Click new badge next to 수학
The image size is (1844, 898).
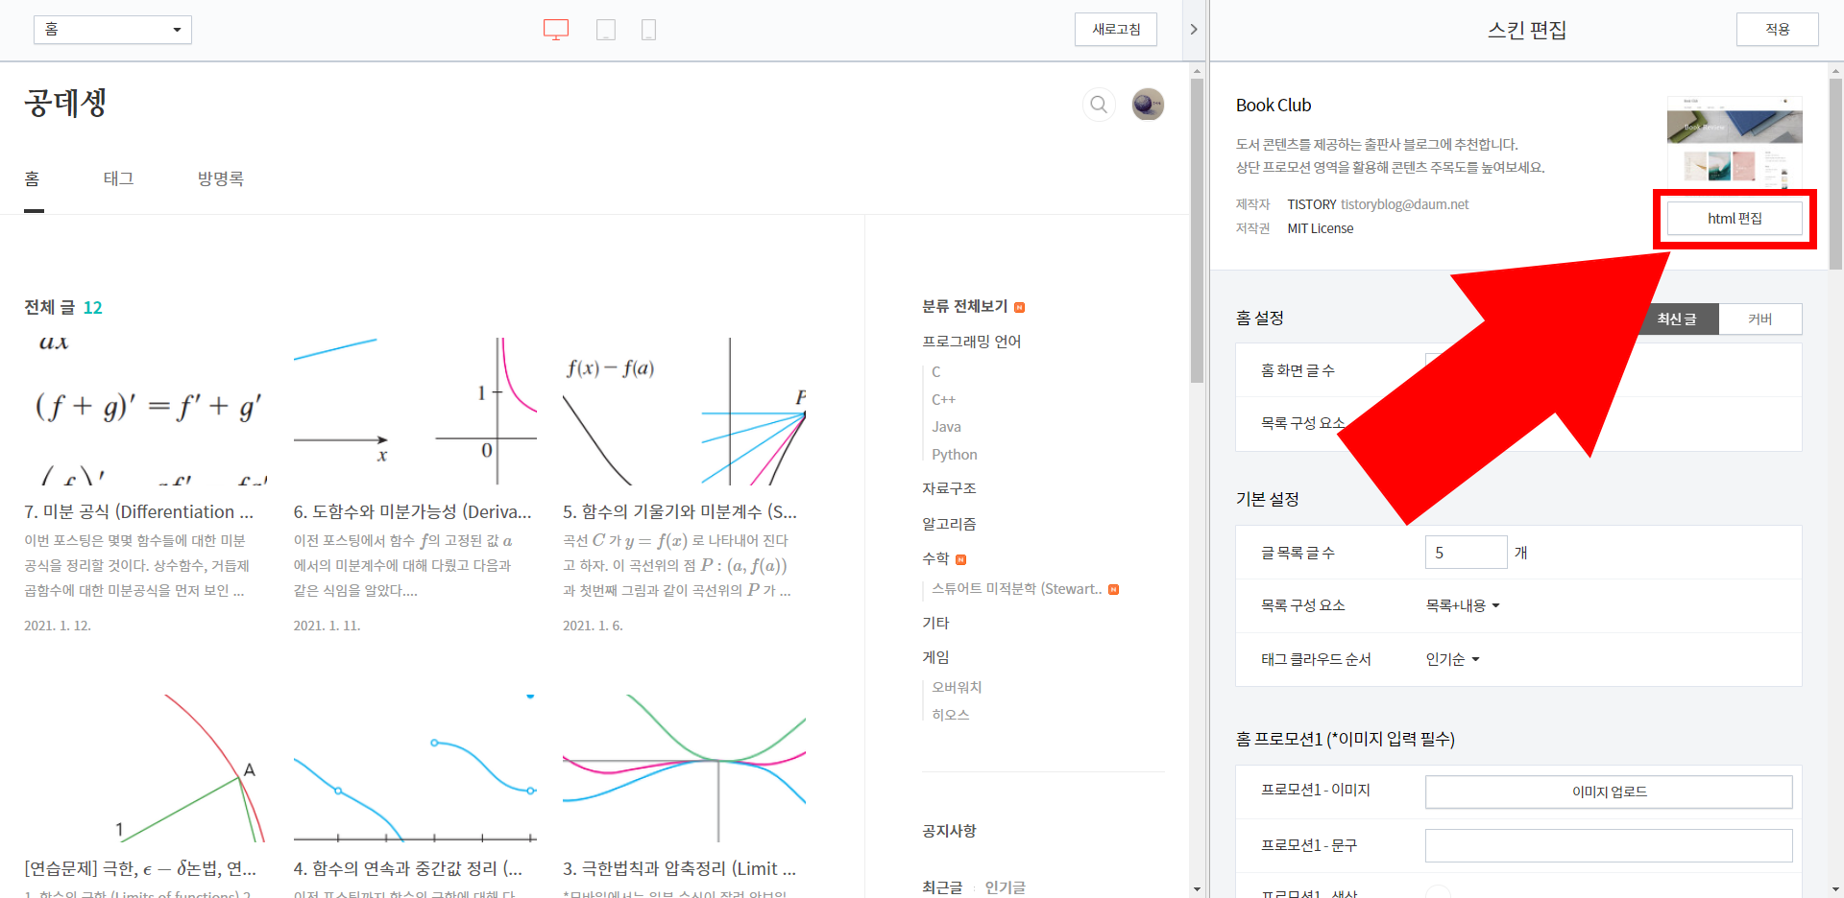click(960, 559)
